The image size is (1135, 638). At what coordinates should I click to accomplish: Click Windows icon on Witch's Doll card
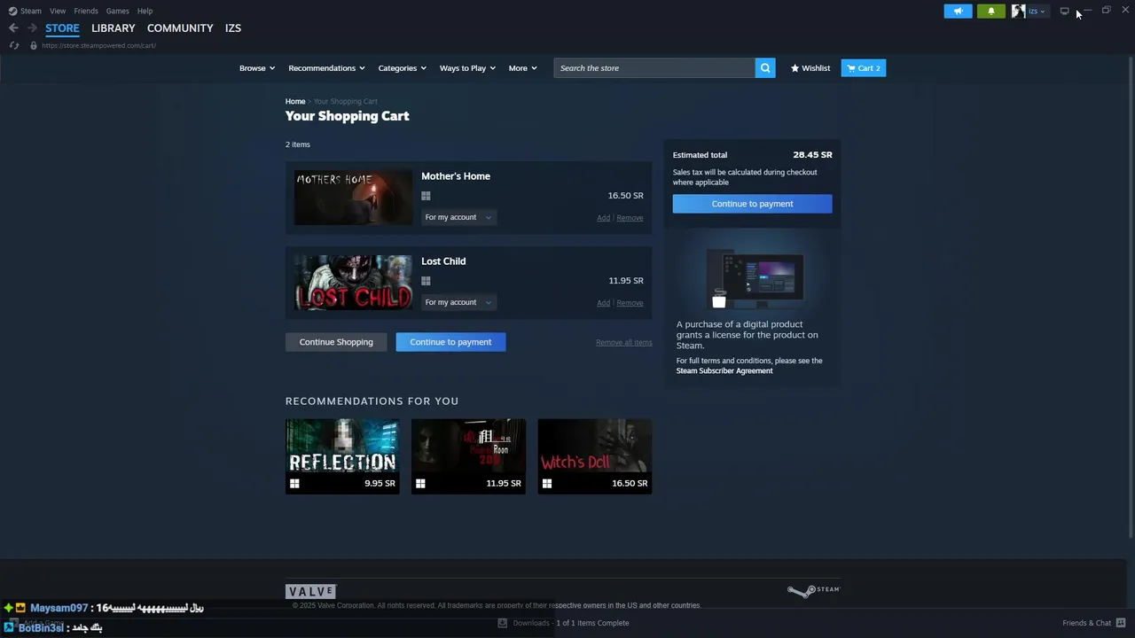pos(547,484)
